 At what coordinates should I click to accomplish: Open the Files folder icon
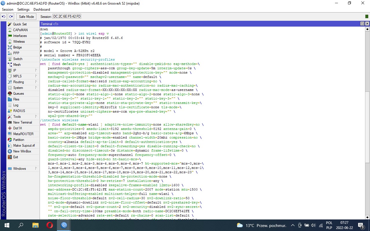coord(10,99)
